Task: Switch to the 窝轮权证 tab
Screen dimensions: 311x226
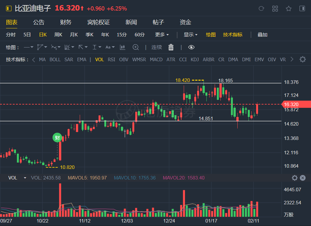Action: (x=99, y=22)
